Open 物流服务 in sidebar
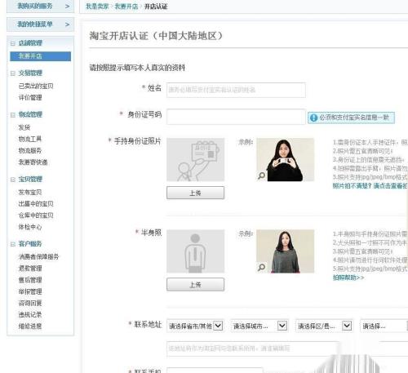 [30, 151]
